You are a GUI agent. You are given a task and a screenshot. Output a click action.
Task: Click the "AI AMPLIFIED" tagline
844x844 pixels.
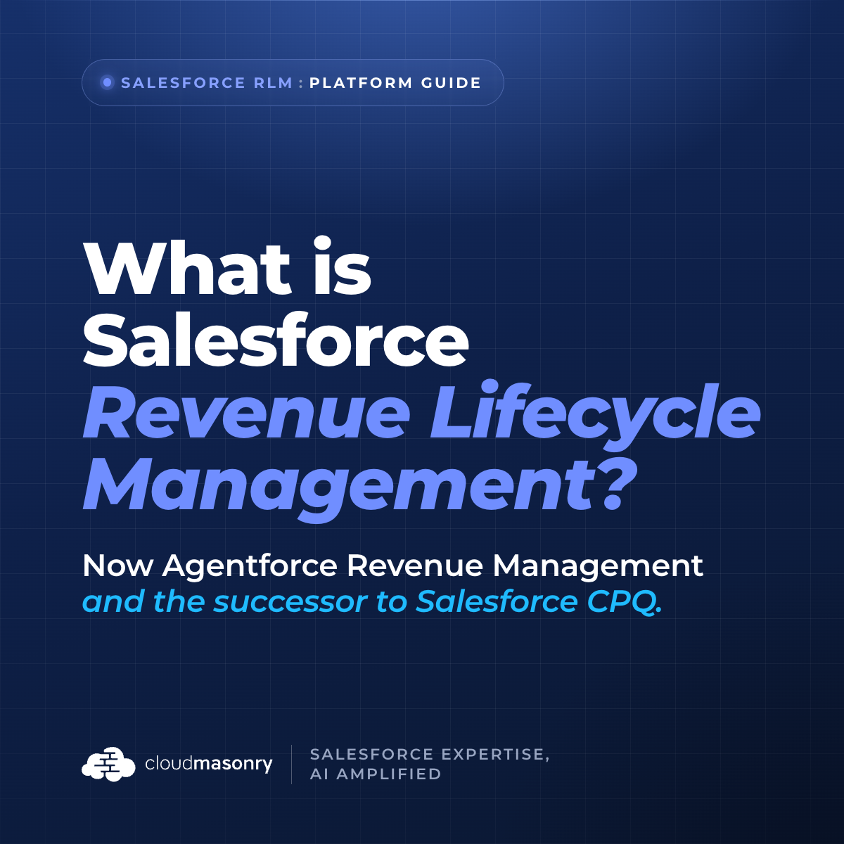click(x=376, y=774)
